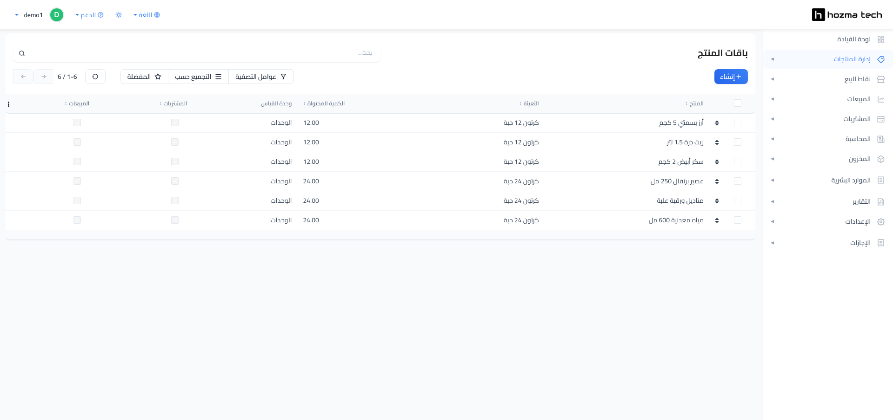Click the reports icon in sidebar
This screenshot has width=893, height=420.
[880, 202]
